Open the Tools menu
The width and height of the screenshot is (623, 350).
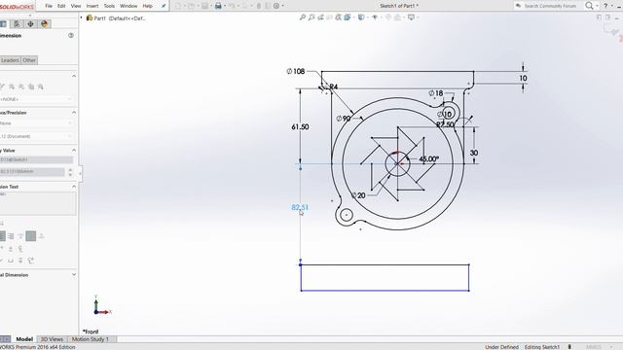click(x=109, y=6)
